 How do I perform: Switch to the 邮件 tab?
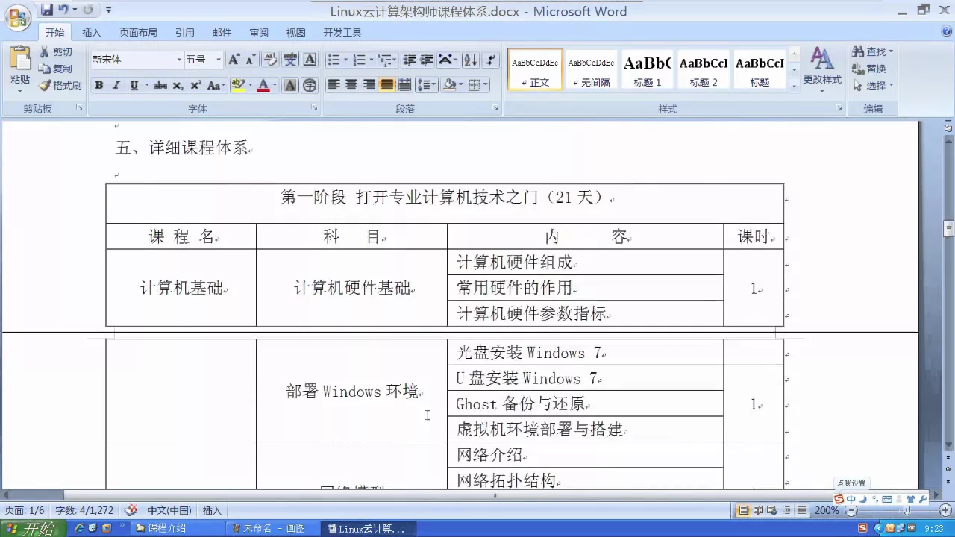coord(222,32)
